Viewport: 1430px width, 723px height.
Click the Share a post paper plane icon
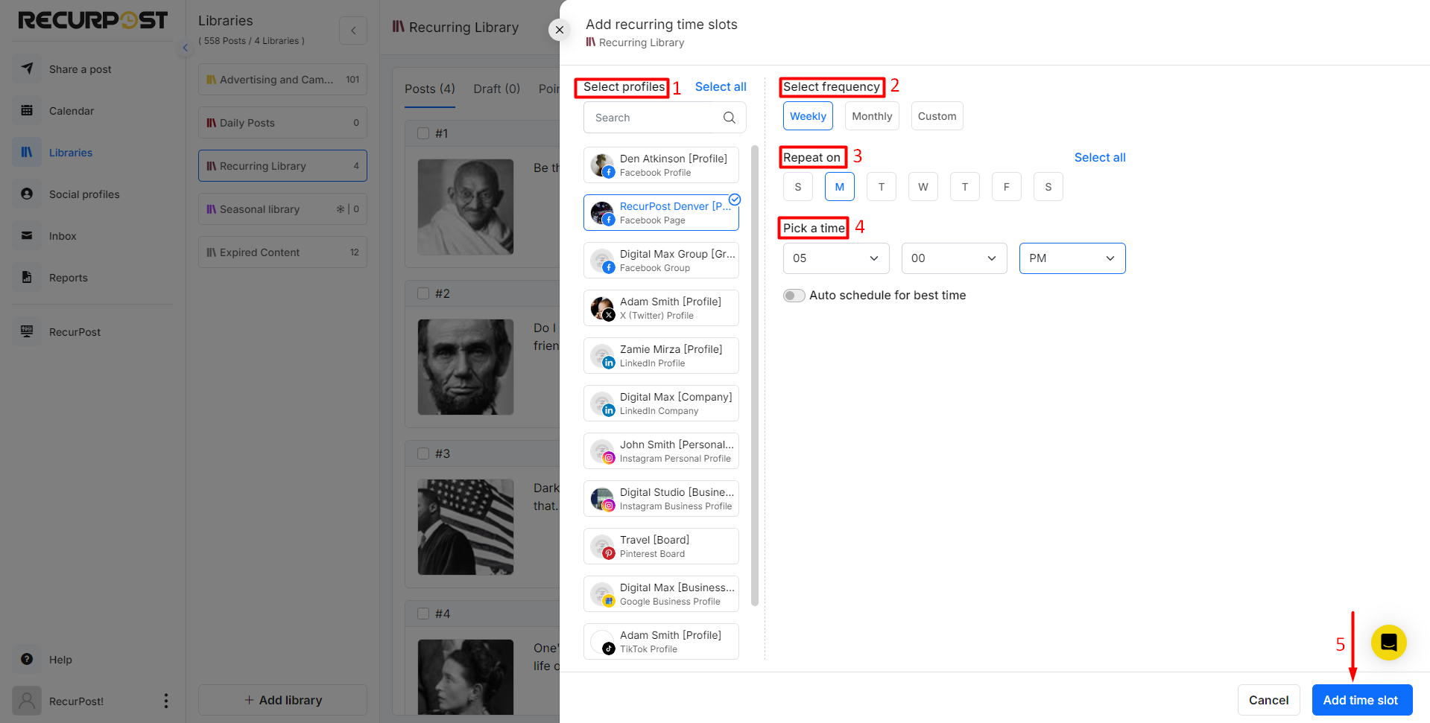tap(27, 69)
